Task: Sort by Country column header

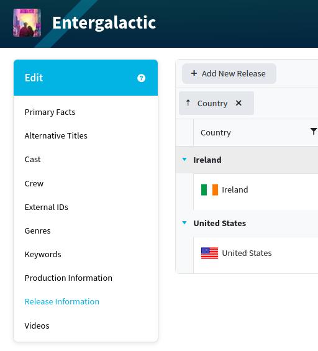Action: (x=216, y=132)
